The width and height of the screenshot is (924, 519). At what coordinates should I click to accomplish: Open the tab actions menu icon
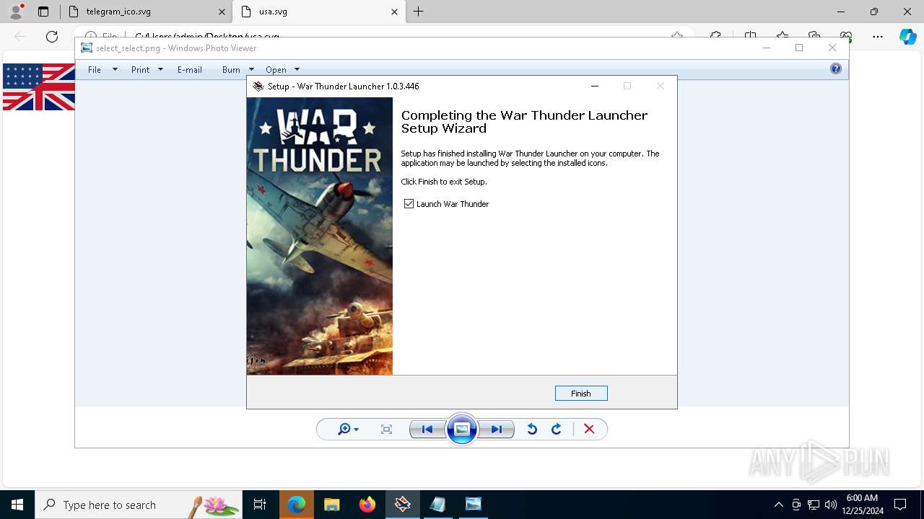43,12
